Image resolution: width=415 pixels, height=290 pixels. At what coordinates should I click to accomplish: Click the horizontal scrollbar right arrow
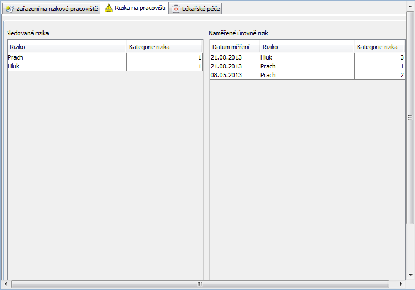[x=401, y=284]
